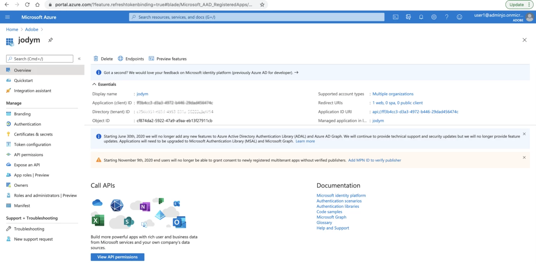The height and width of the screenshot is (264, 536).
Task: Click the feedback banner arrow
Action: pyautogui.click(x=296, y=73)
